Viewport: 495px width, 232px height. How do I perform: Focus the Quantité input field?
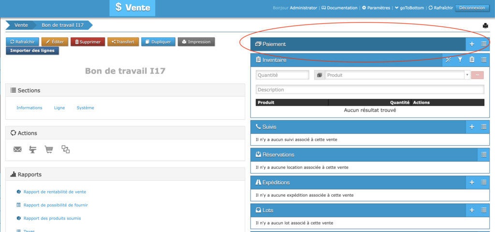tap(282, 75)
